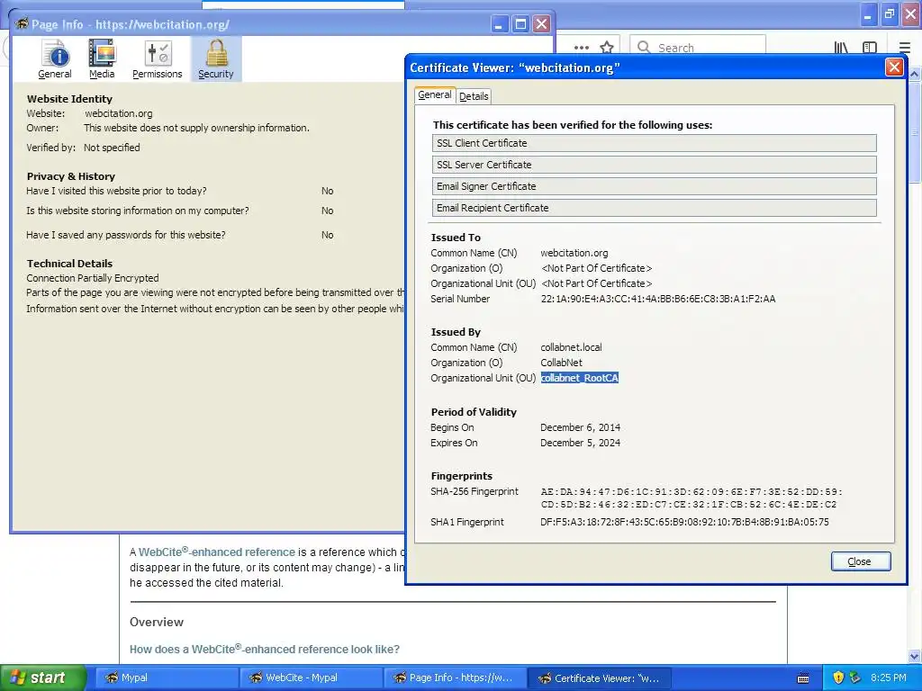Open 'How does a WebCite-enhanced reference look like?' link
Image resolution: width=922 pixels, height=691 pixels.
265,649
